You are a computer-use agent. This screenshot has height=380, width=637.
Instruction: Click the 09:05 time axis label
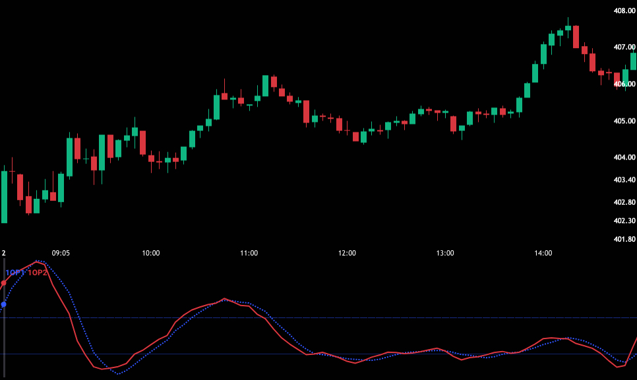61,253
